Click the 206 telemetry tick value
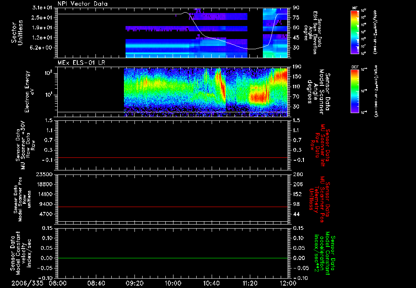The width and height of the screenshot is (416, 288). point(298,184)
